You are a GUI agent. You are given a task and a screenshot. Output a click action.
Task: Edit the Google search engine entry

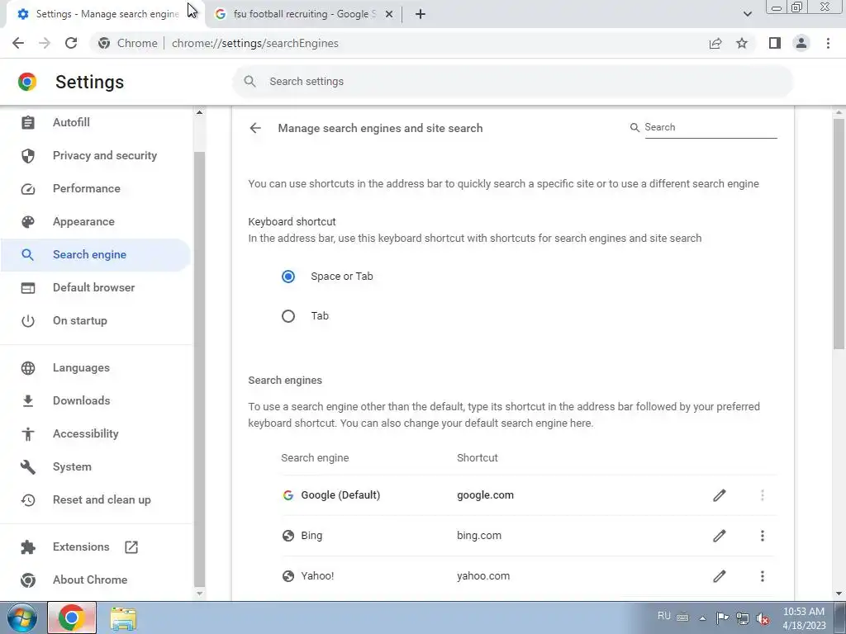[720, 495]
